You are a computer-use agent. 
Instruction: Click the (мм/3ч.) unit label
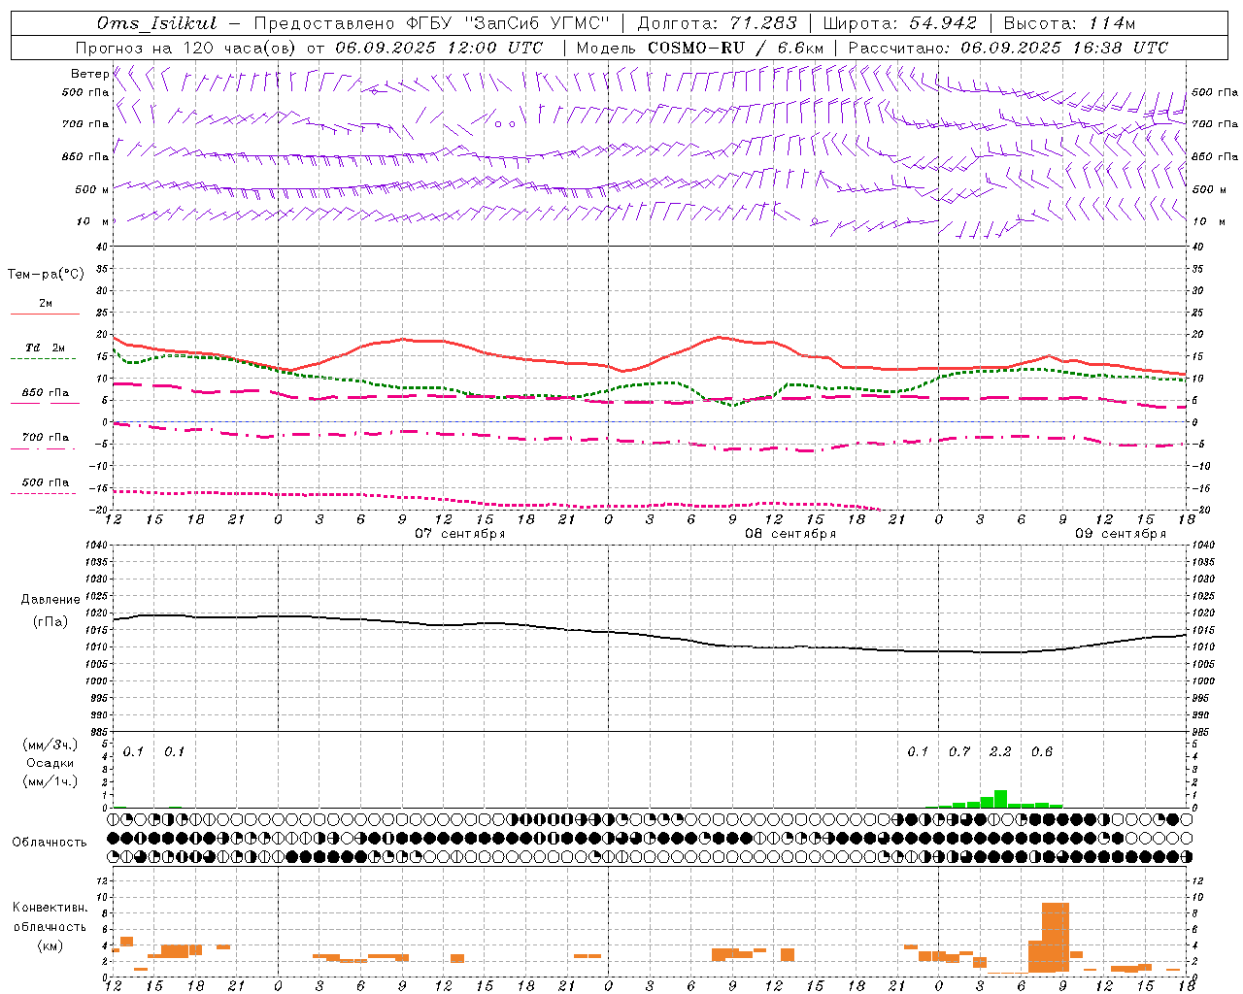(50, 745)
